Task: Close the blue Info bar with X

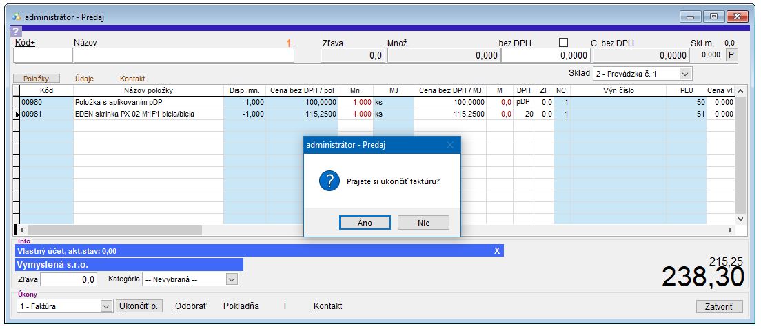Action: (497, 251)
